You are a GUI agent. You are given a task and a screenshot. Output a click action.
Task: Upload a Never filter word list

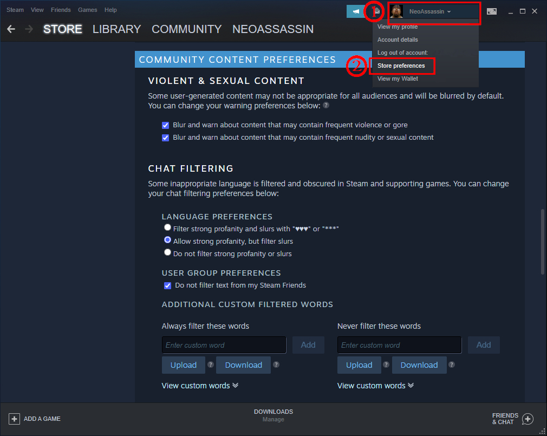[359, 365]
